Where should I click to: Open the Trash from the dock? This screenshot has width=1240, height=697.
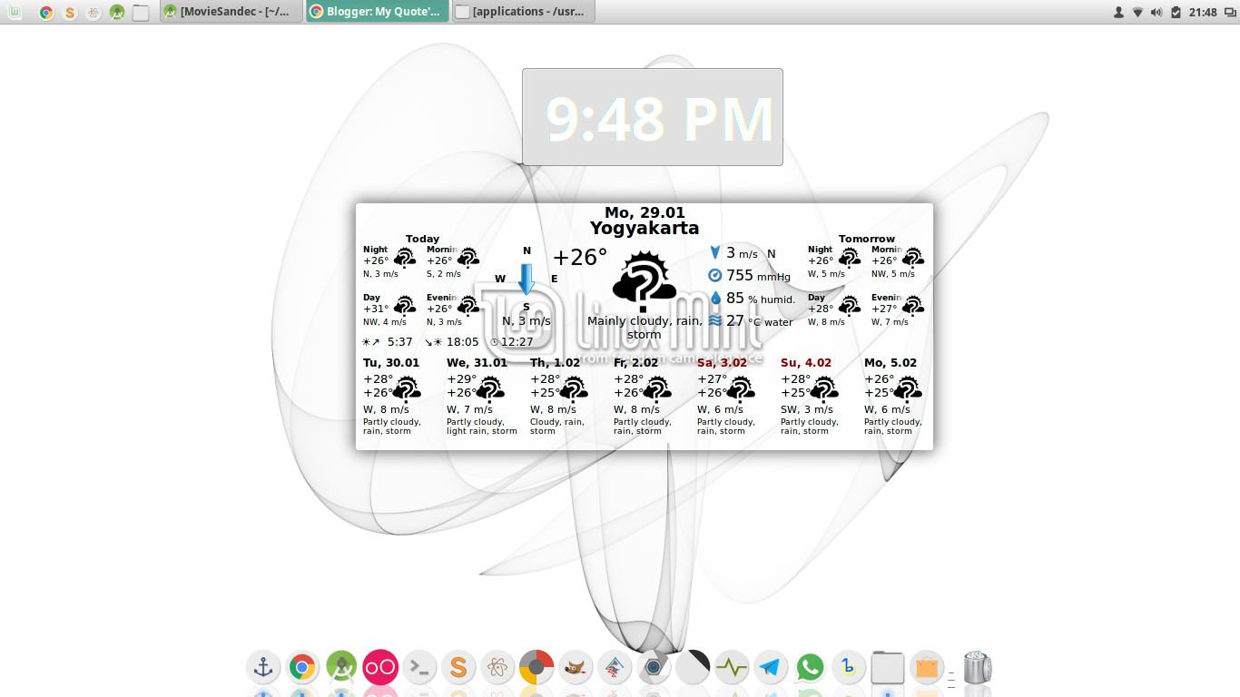click(977, 667)
